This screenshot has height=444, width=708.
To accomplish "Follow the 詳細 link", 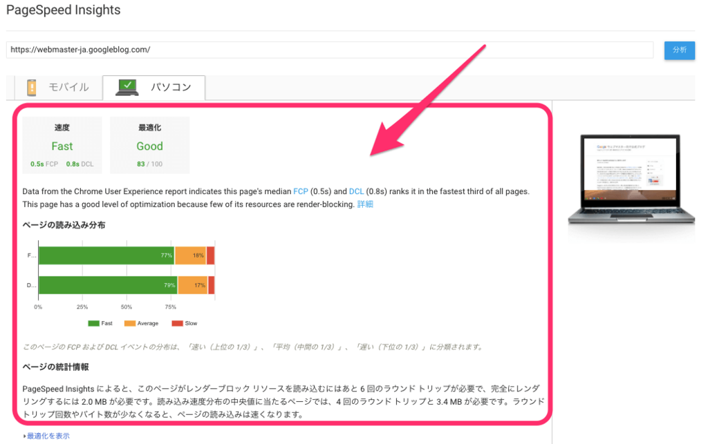I will pyautogui.click(x=365, y=204).
